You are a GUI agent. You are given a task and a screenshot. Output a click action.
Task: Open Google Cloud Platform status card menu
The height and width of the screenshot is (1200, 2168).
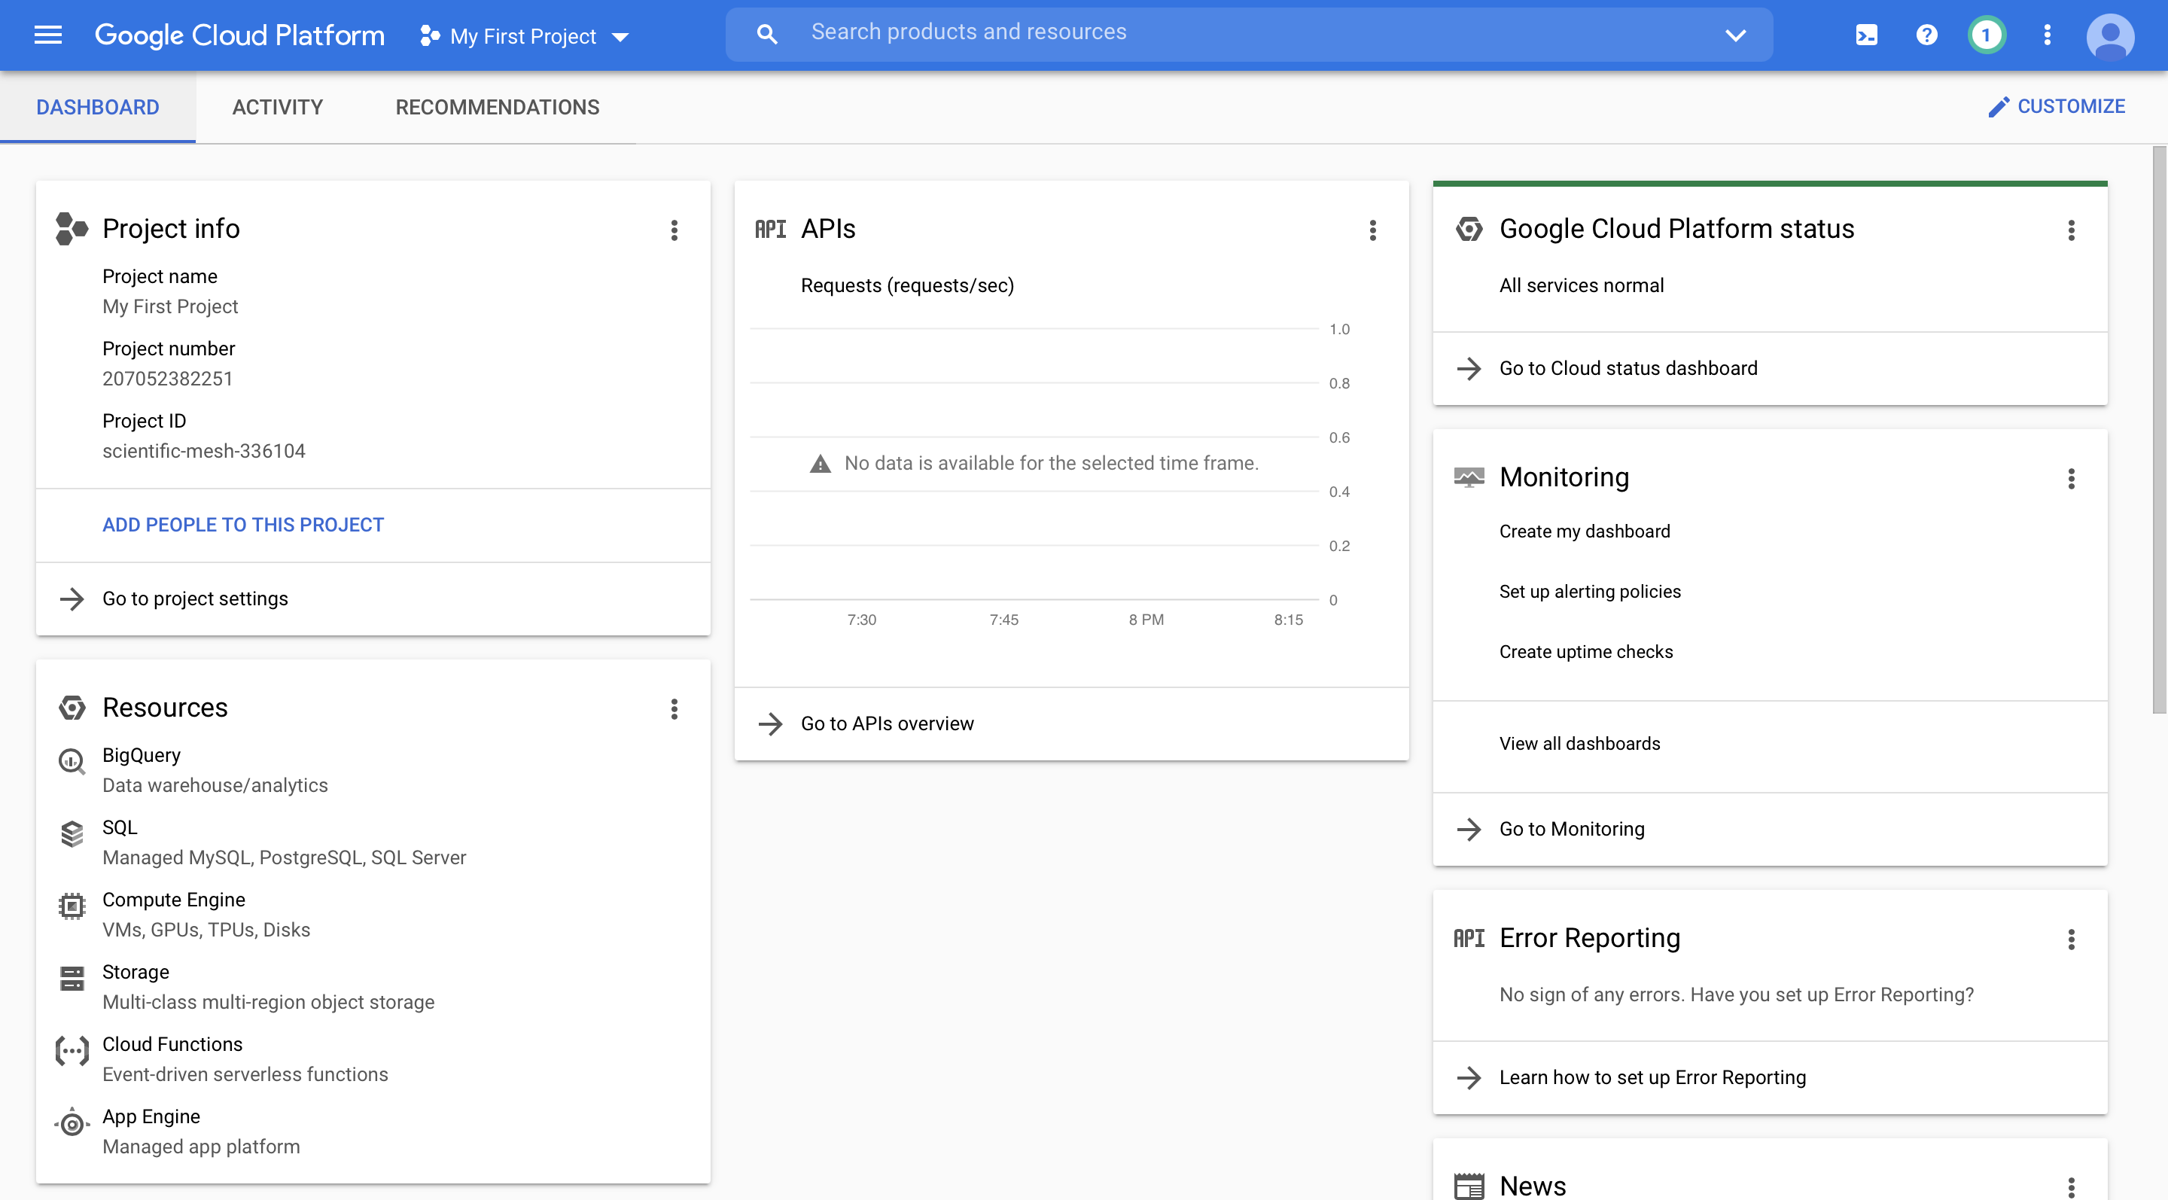2071,230
